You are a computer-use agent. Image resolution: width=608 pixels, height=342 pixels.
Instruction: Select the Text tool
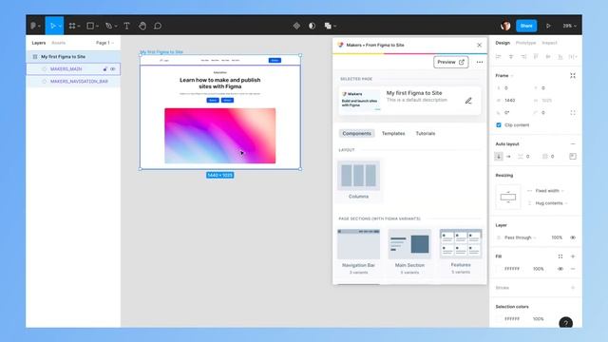click(126, 26)
